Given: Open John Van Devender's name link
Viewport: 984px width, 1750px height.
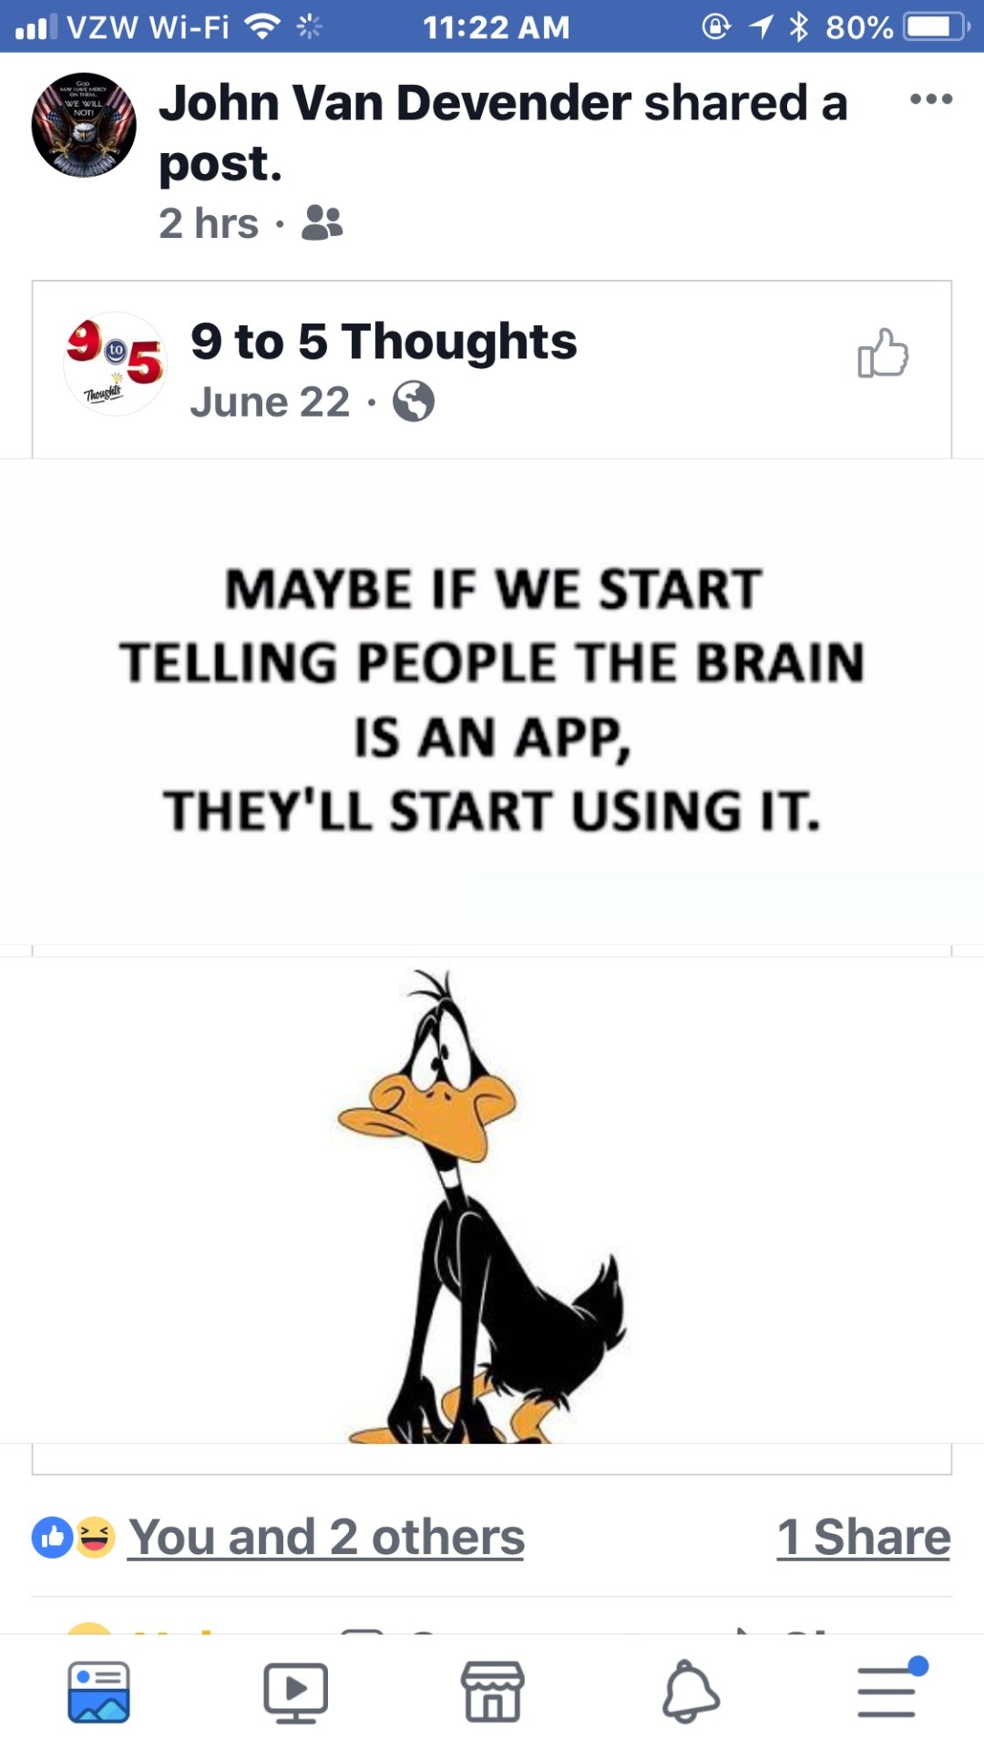Looking at the screenshot, I should click(x=395, y=102).
